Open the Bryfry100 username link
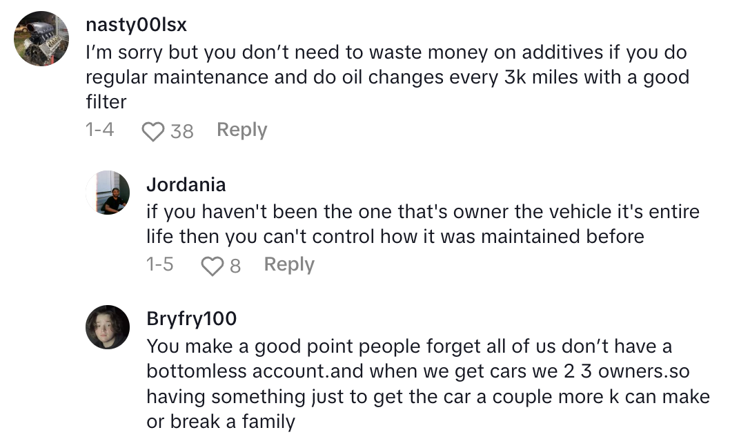Screen dimensions: 730x439 tap(191, 318)
